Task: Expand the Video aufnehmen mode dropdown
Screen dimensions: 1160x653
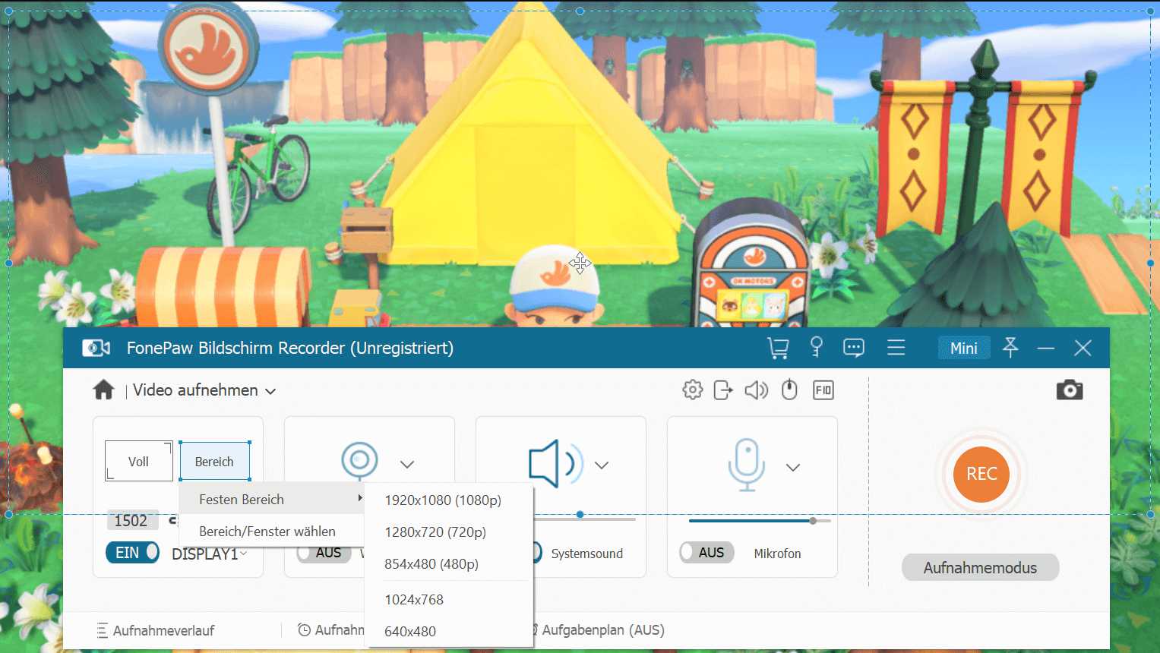Action: (270, 392)
